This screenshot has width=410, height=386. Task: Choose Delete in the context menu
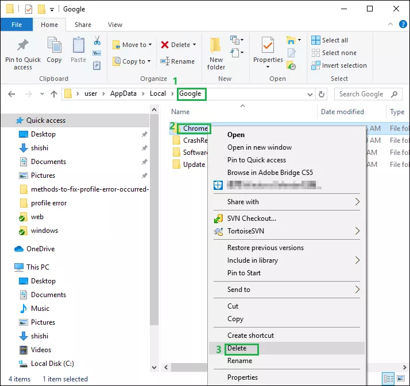click(287, 348)
